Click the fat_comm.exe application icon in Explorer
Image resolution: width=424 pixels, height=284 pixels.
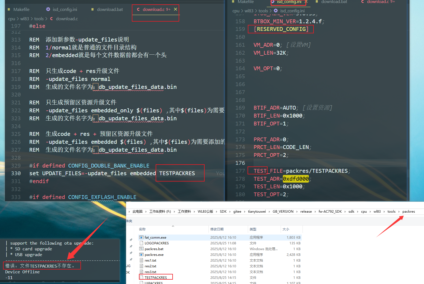click(141, 237)
